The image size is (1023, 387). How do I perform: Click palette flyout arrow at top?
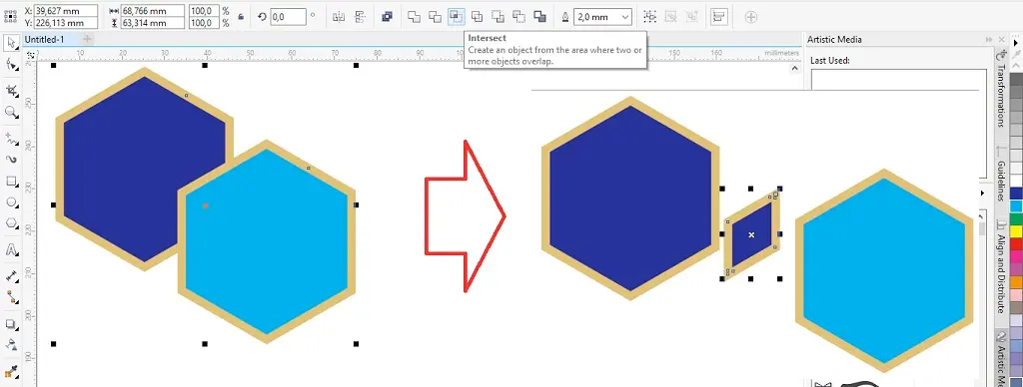(1016, 43)
